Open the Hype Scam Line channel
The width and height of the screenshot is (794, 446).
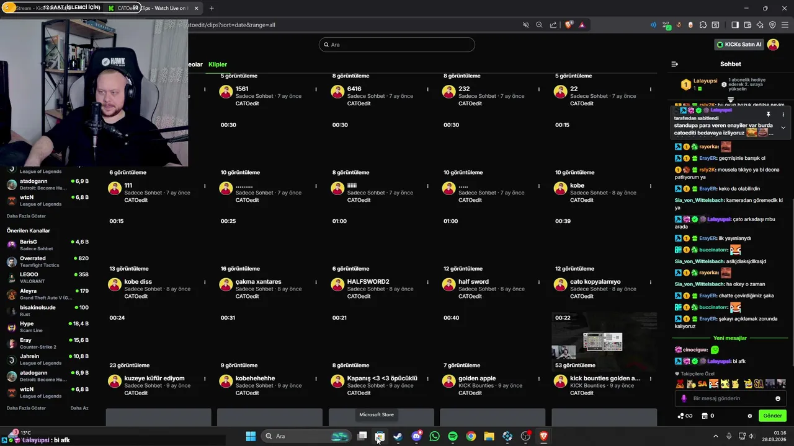48,326
